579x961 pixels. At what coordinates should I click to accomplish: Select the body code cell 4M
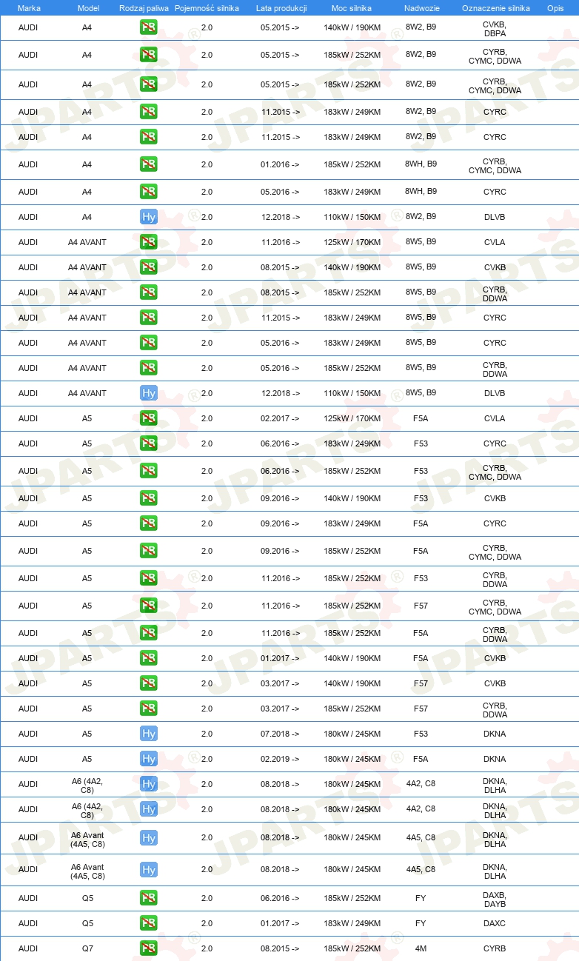(x=421, y=948)
